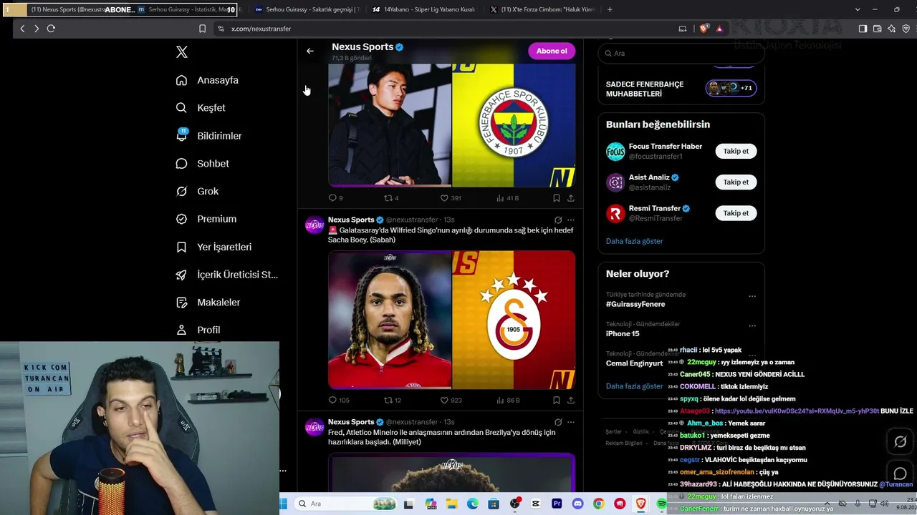917x515 pixels.
Task: Click the x.com/nexustransfer address bar
Action: (444, 29)
